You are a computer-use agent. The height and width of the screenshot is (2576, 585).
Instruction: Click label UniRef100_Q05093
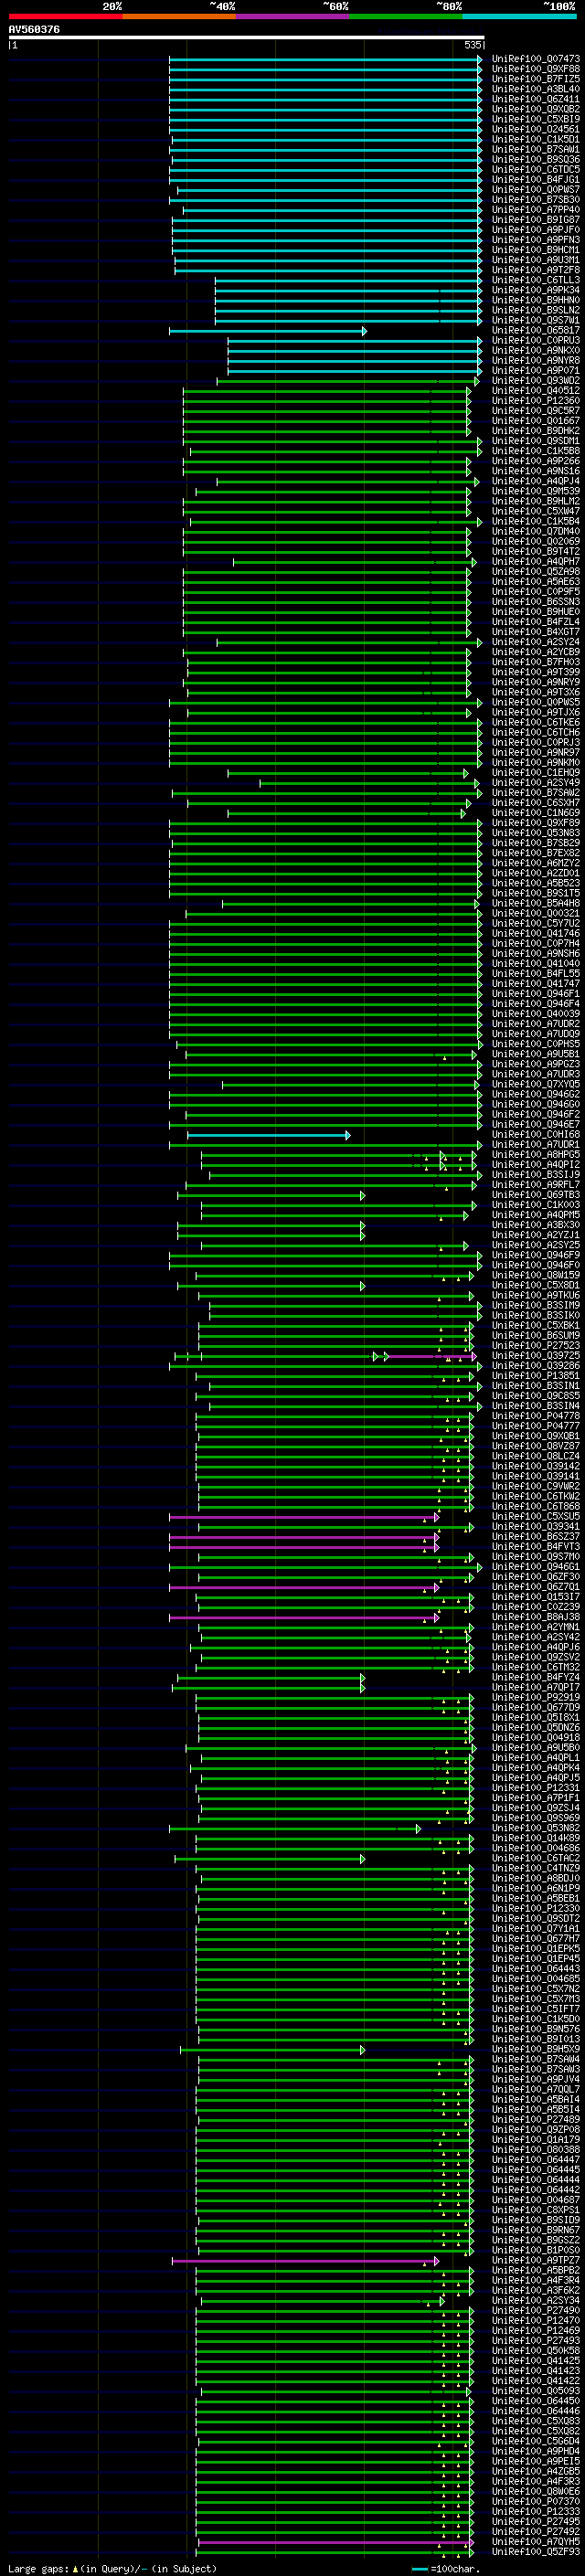[536, 2393]
